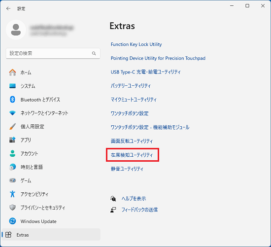271x247 pixels.
Task: Open the システム settings category
Action: [51, 86]
